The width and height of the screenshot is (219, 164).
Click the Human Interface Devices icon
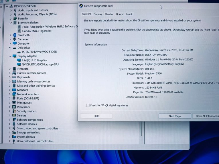[14, 73]
